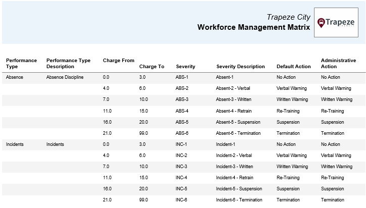Image resolution: width=366 pixels, height=208 pixels.
Task: Select the Absence performance type cell
Action: (15, 77)
